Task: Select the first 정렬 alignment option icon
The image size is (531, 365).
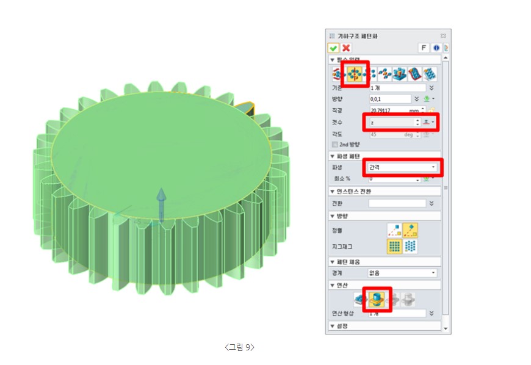Action: coord(394,230)
